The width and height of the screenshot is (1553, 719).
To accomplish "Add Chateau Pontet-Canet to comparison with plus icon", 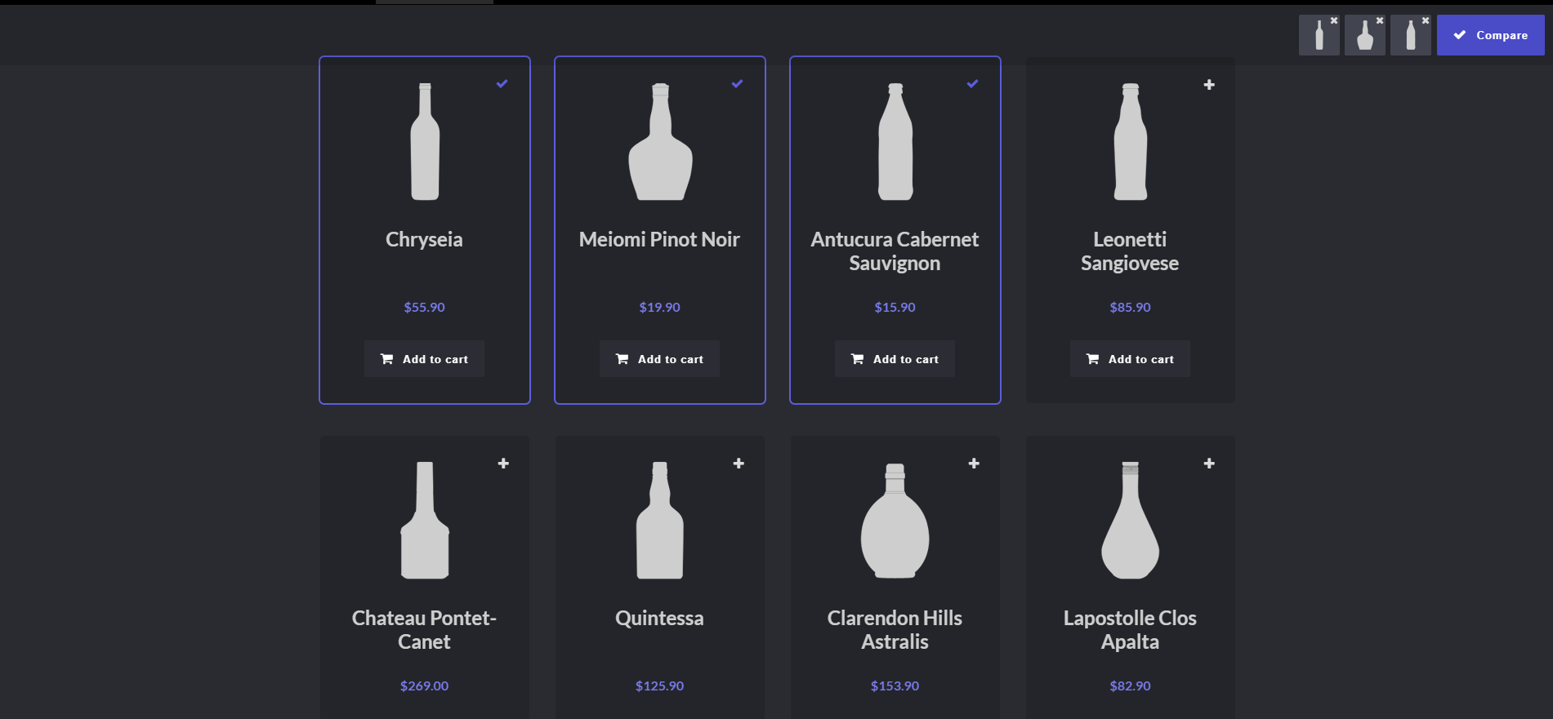I will 503,464.
